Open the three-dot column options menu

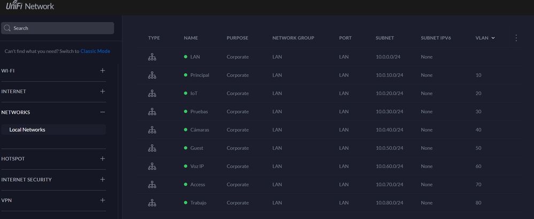click(516, 38)
